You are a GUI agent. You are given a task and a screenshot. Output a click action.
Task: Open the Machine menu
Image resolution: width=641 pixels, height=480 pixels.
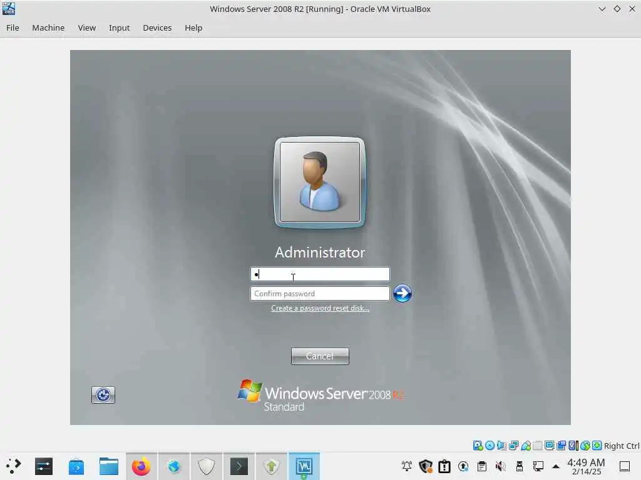tap(48, 27)
